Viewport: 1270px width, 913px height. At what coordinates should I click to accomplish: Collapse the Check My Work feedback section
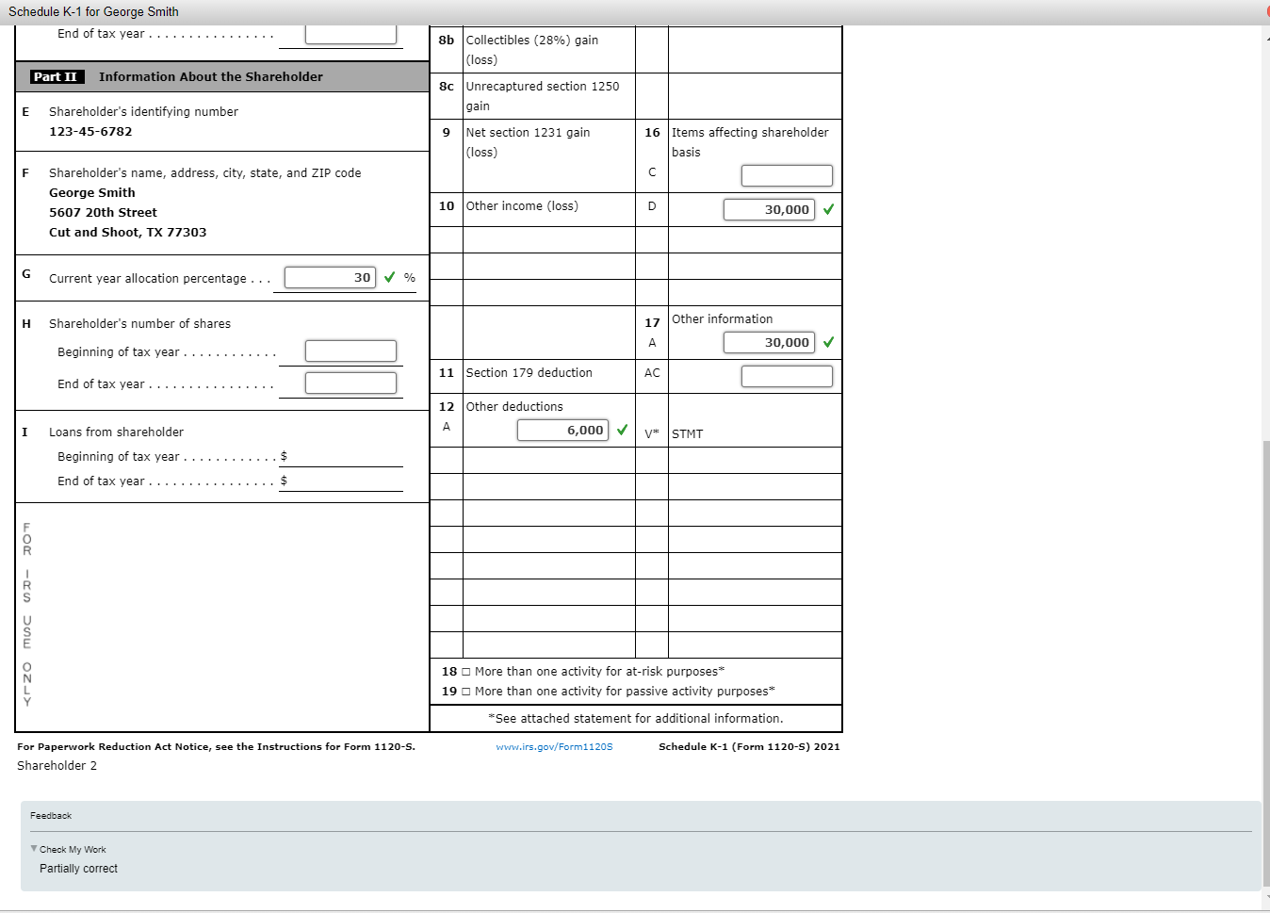tap(32, 849)
